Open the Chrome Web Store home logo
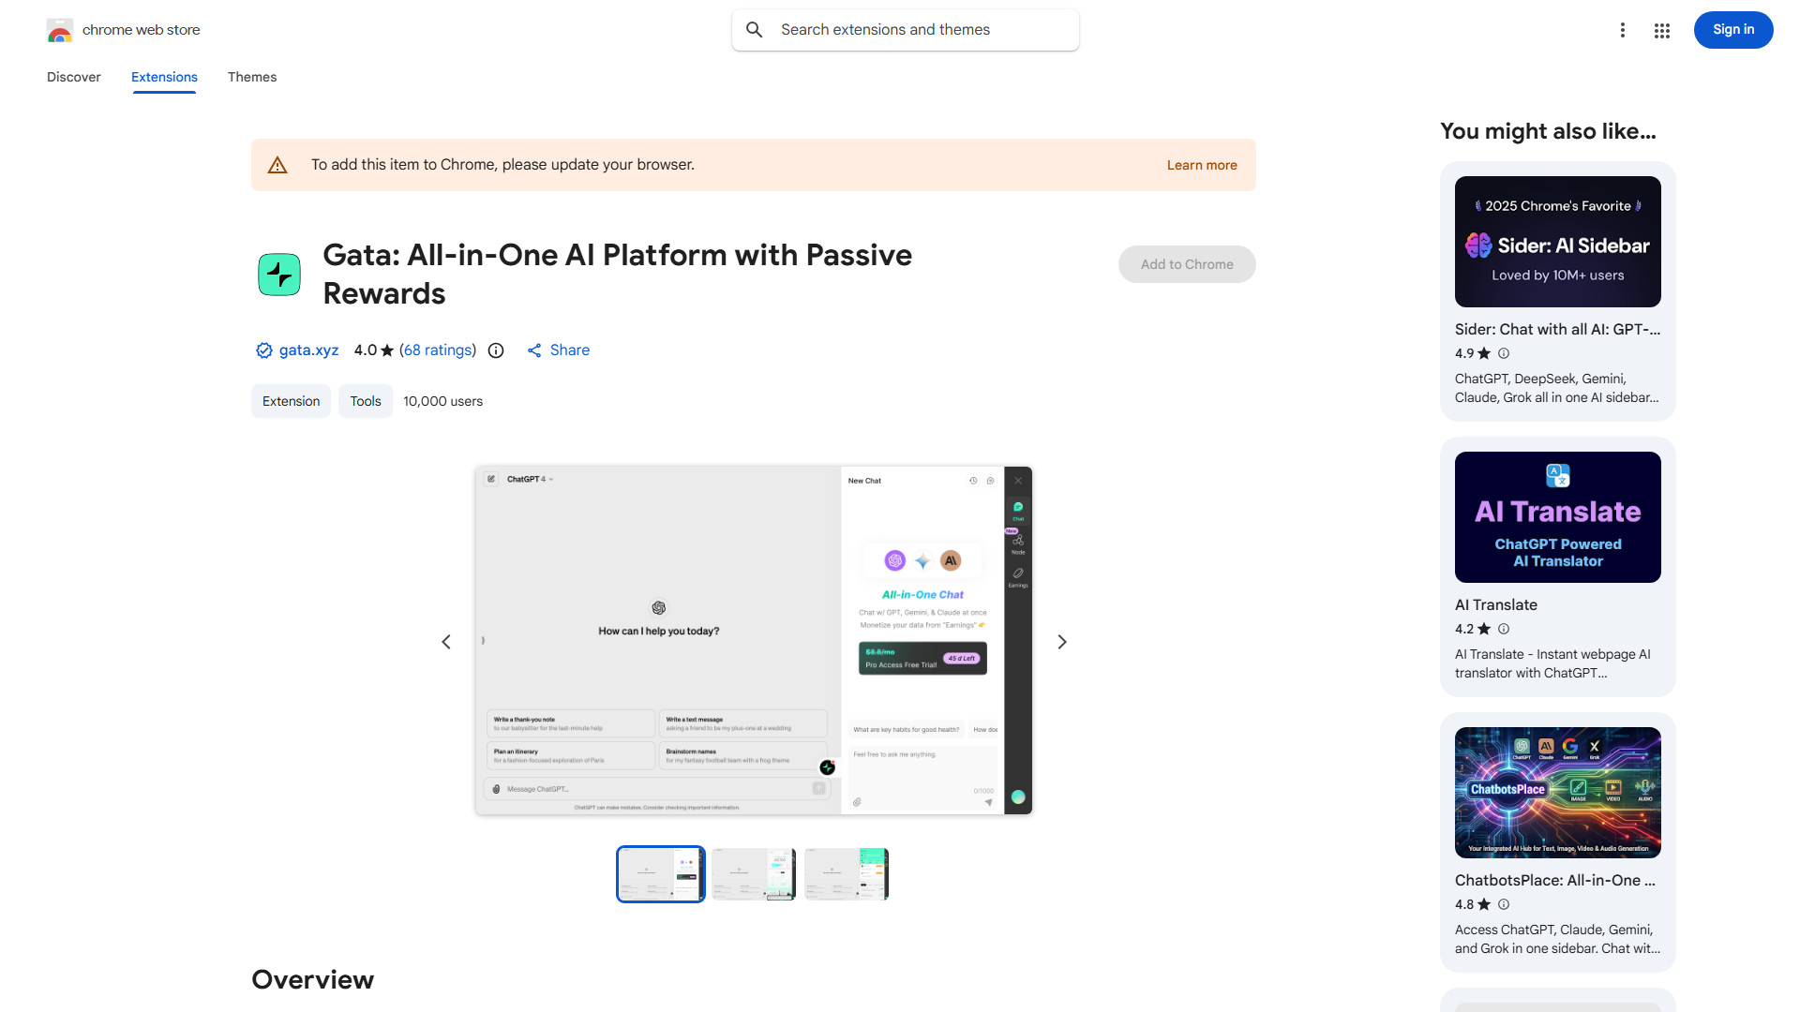Image resolution: width=1800 pixels, height=1012 pixels. click(x=60, y=29)
